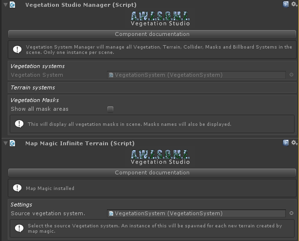
Task: Select the 'Terrain systems' section heading
Action: [x=33, y=87]
